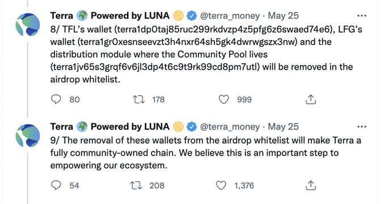Click verified badge on the first tweet
Screen dimensions: 385x204
point(192,16)
